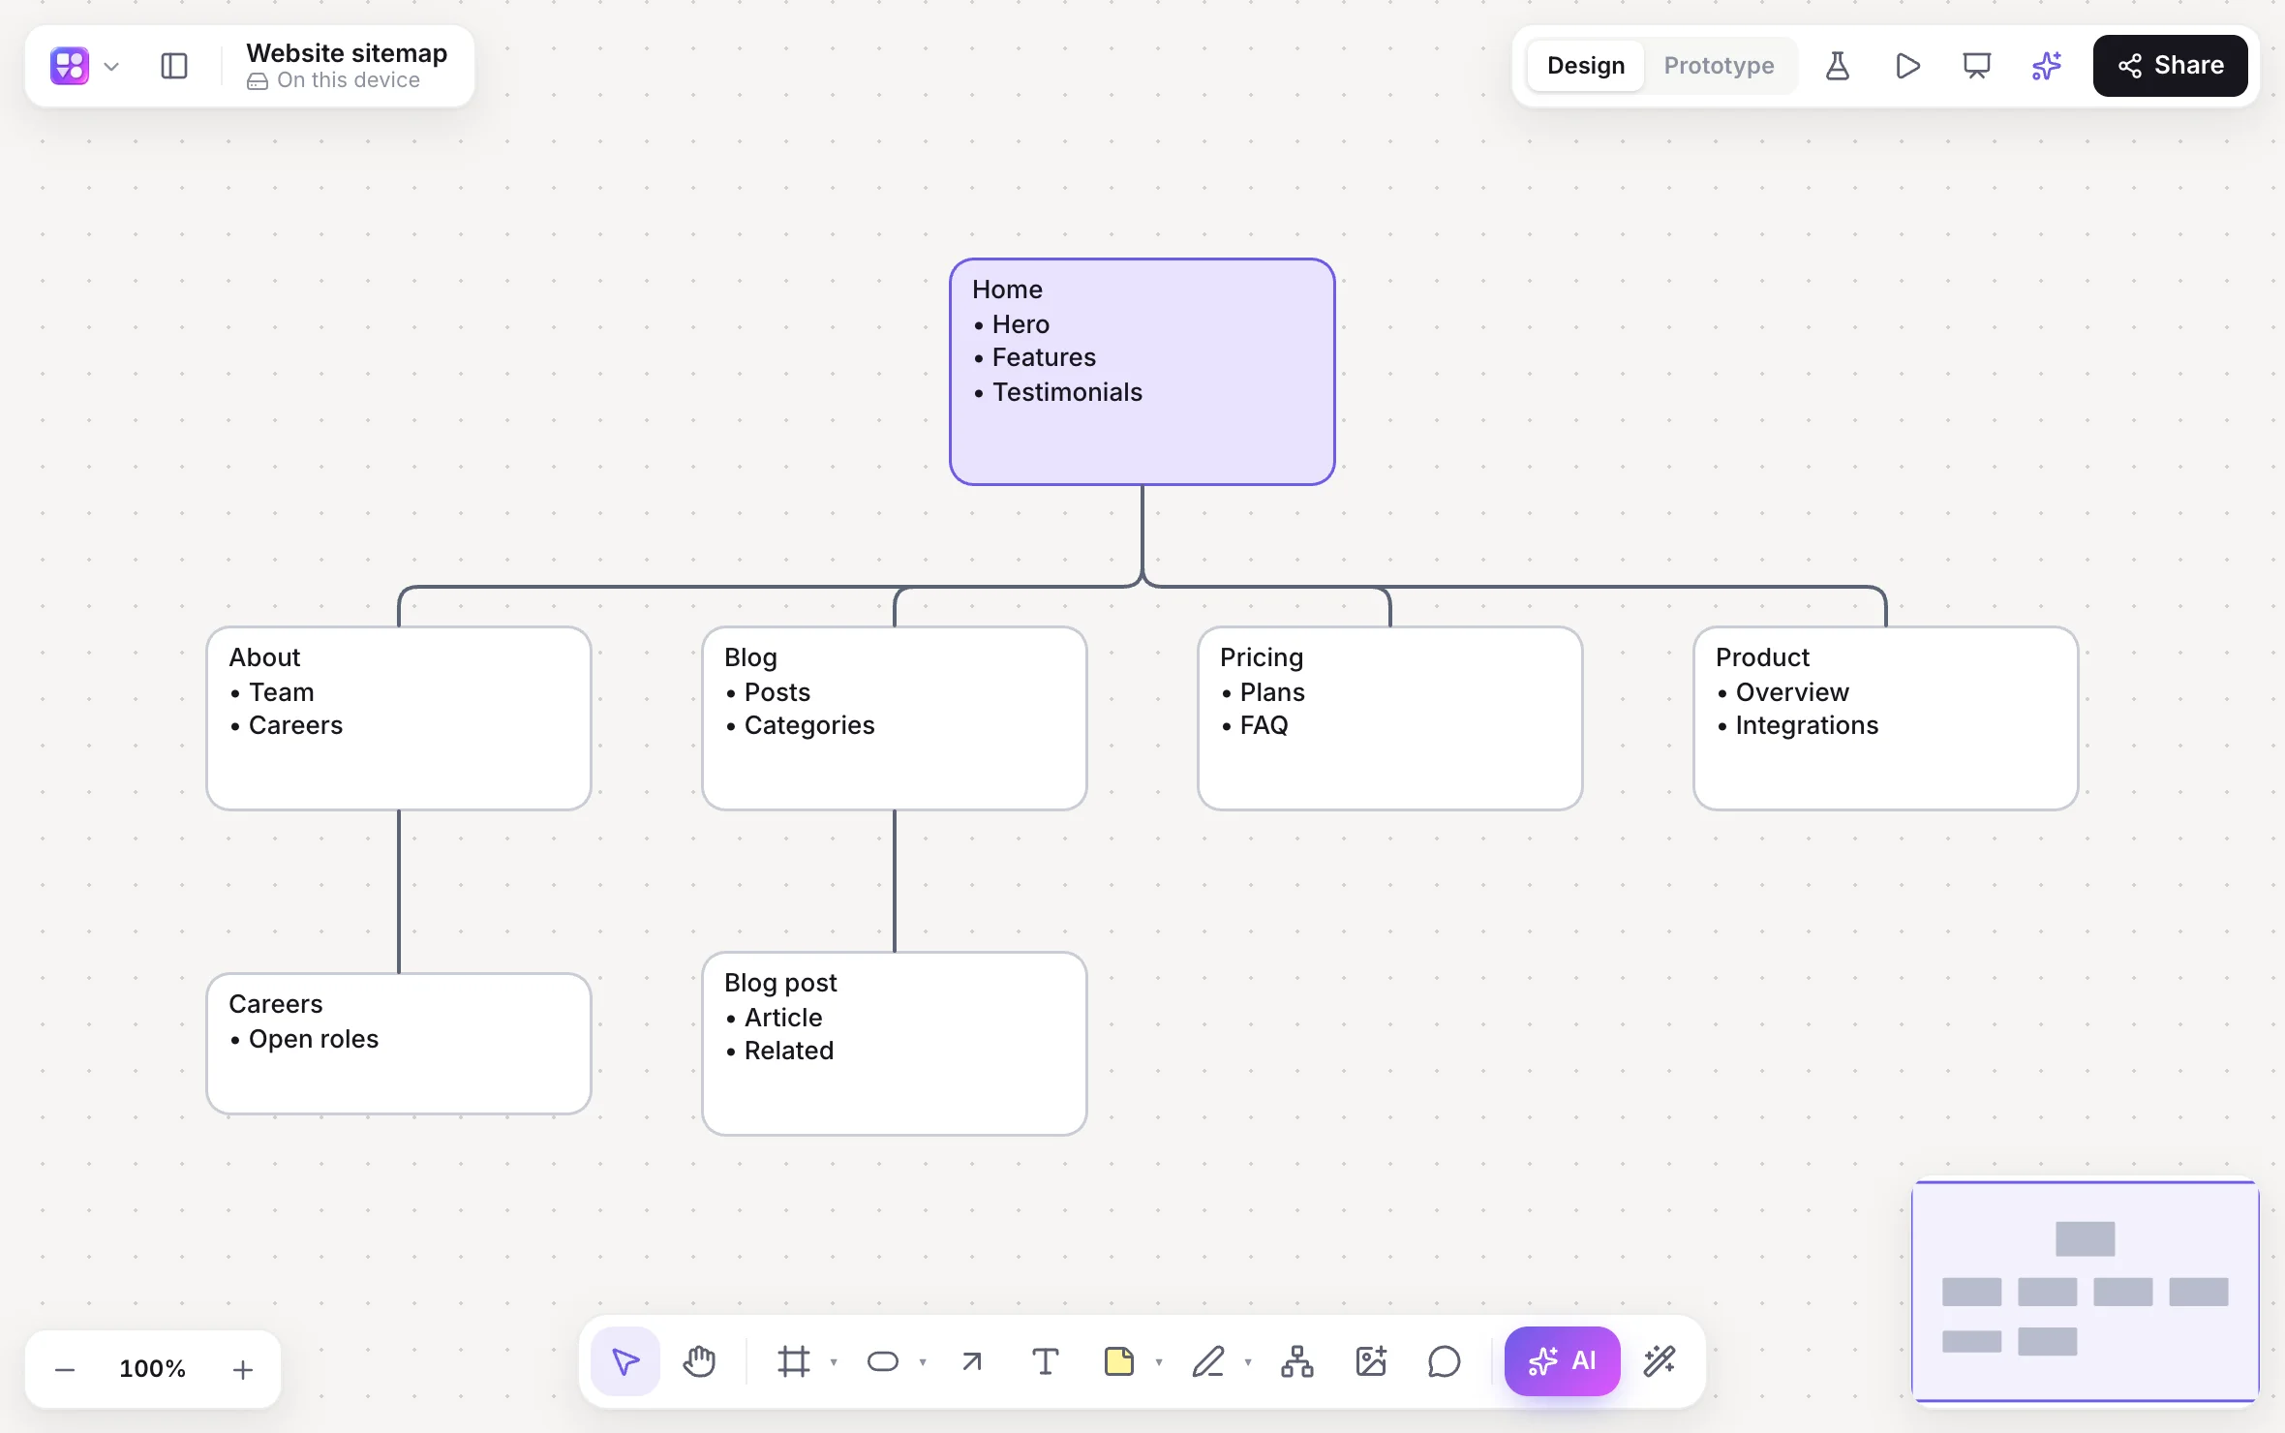Open the 100% zoom level menu
The image size is (2285, 1433).
pyautogui.click(x=153, y=1369)
